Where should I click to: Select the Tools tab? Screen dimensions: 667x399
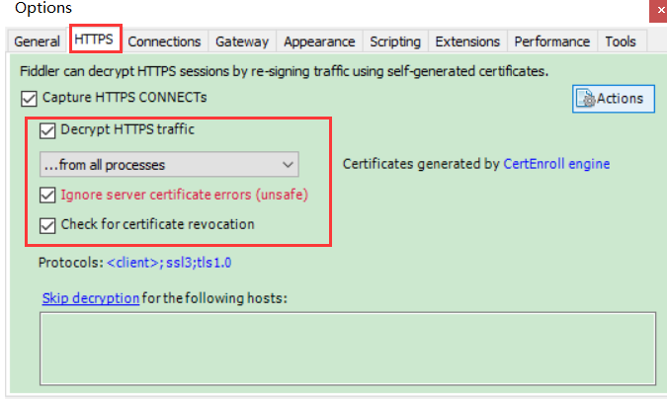[x=621, y=41]
